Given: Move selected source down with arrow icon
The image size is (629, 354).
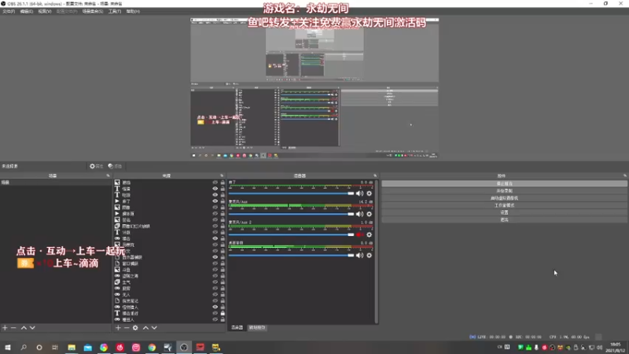Looking at the screenshot, I should [x=154, y=328].
